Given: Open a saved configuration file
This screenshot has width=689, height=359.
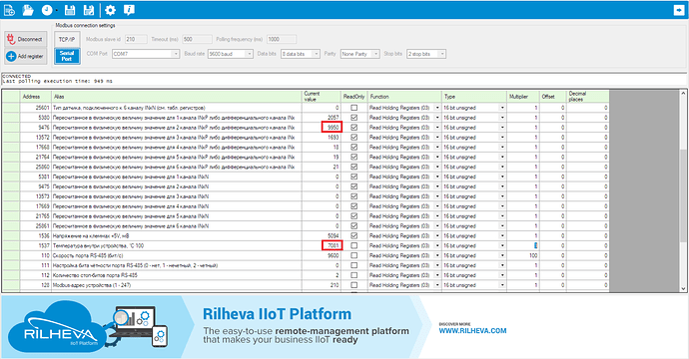Looking at the screenshot, I should click(x=28, y=10).
